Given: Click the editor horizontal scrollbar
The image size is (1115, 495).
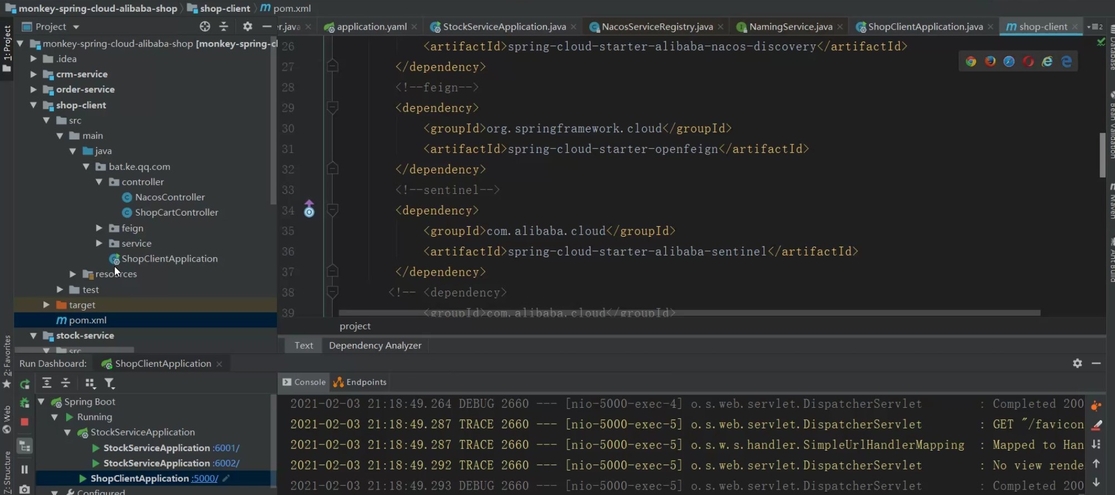Looking at the screenshot, I should click(x=689, y=313).
